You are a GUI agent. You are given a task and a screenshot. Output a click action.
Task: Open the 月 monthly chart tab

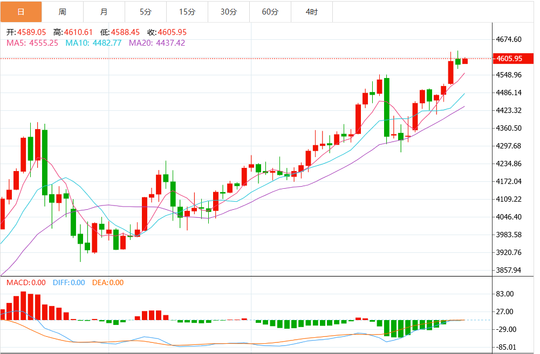pos(104,11)
